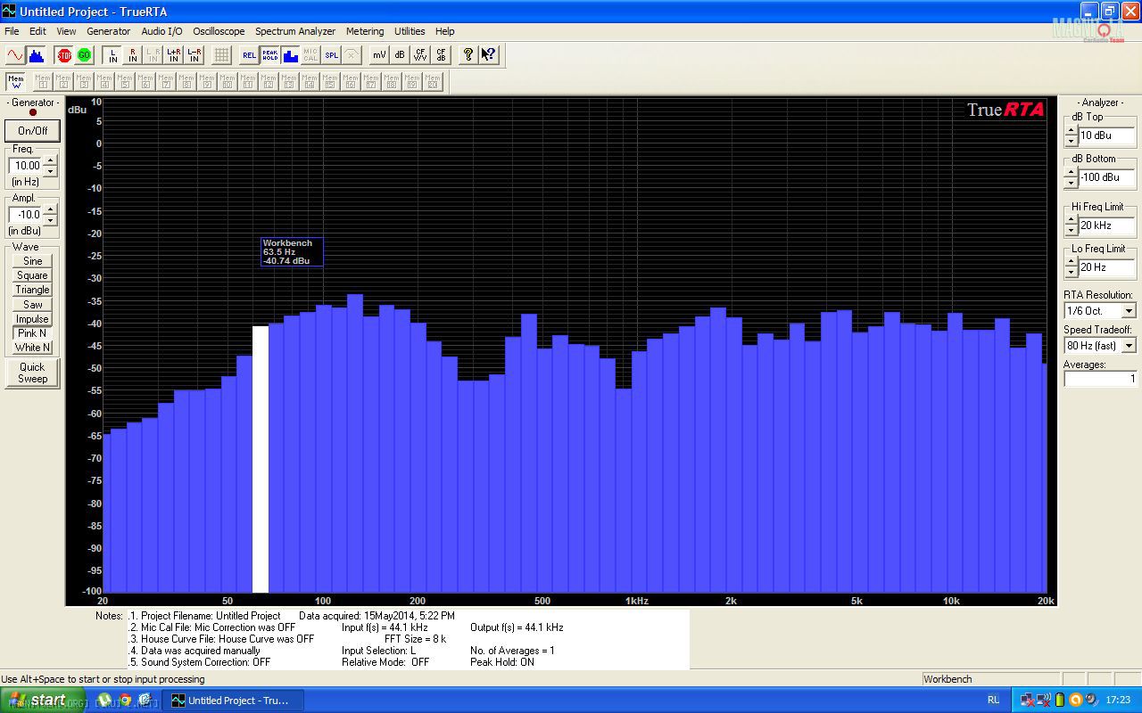The image size is (1142, 713).
Task: Click the blue bar graph style icon
Action: [290, 55]
